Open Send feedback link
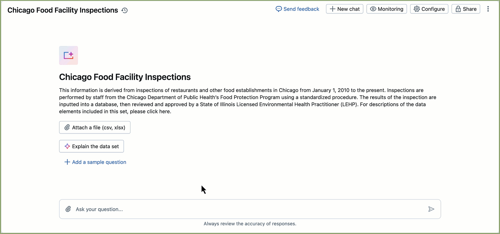This screenshot has width=500, height=234. tap(301, 9)
